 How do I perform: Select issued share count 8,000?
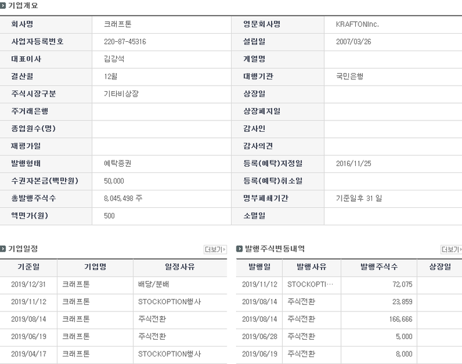coord(404,354)
